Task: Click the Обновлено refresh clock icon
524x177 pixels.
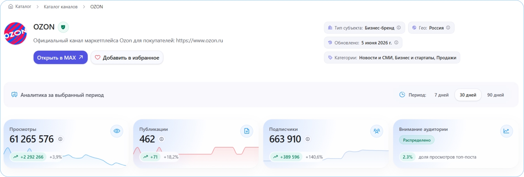Action: coord(330,43)
